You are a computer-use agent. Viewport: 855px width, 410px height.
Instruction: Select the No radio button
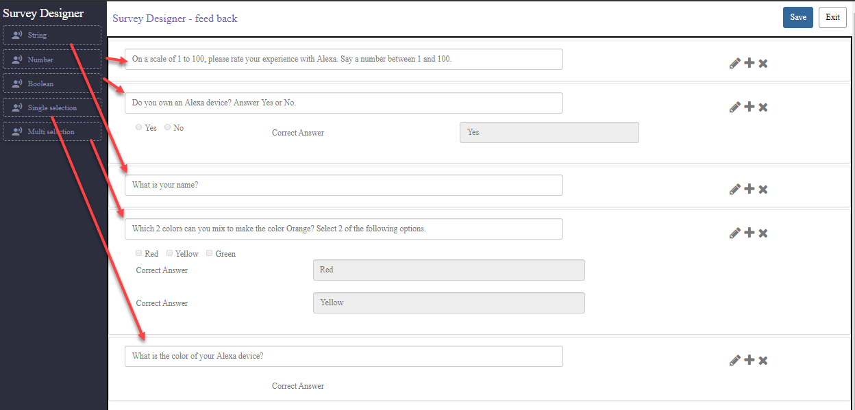coord(168,127)
